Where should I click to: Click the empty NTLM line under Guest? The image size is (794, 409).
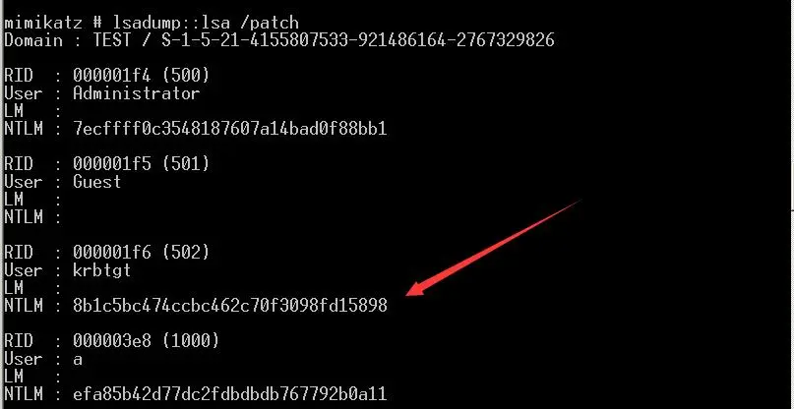(x=32, y=217)
